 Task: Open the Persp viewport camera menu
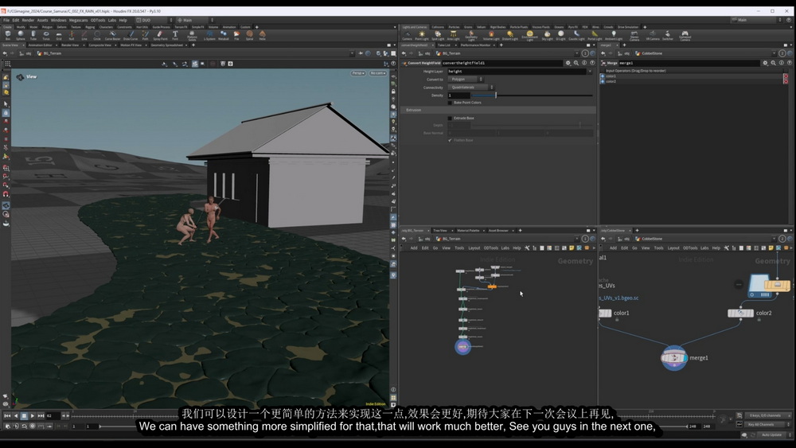(358, 73)
